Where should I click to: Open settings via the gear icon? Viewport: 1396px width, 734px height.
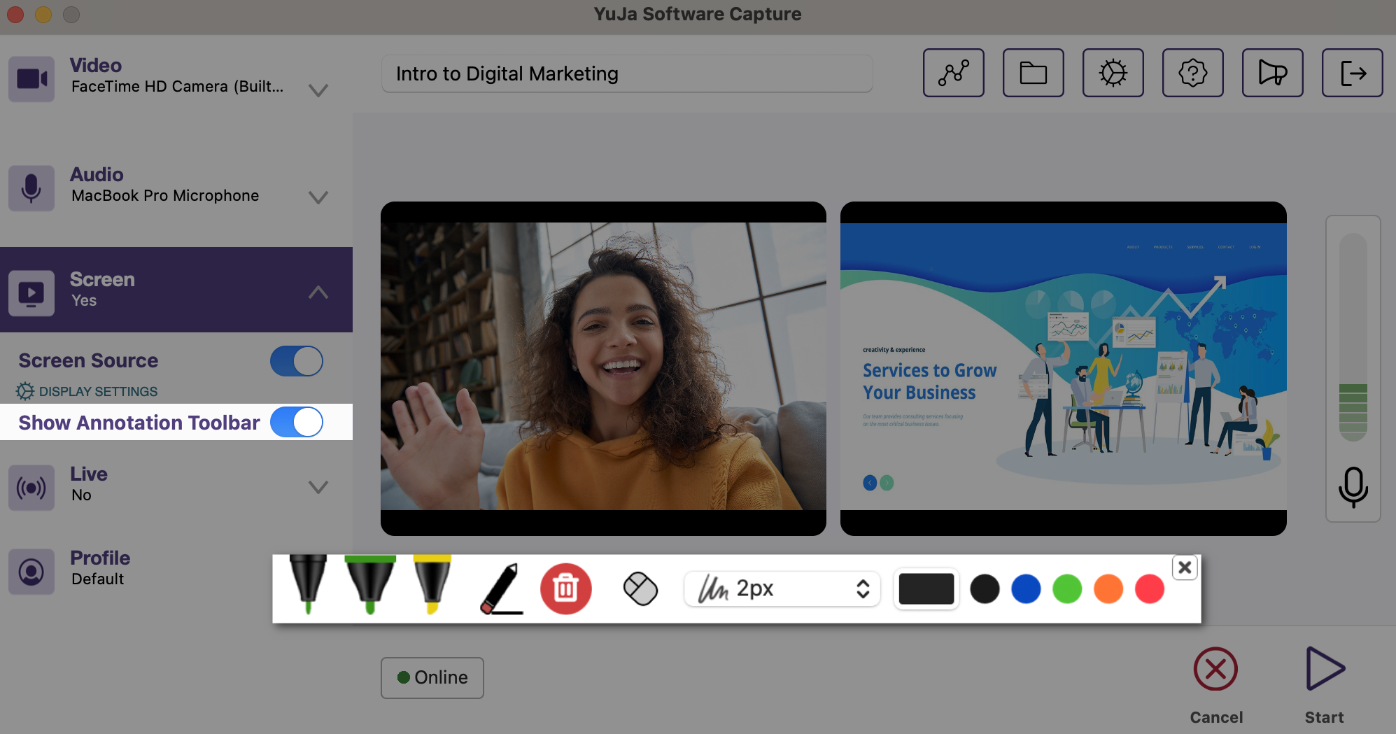point(1113,73)
